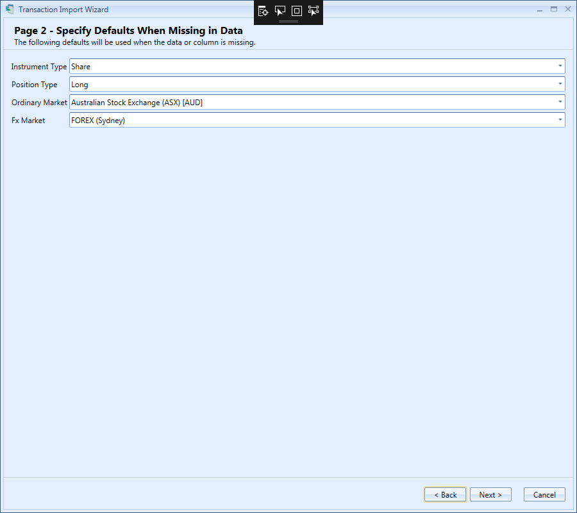Continue with the Next > button
577x513 pixels.
(x=490, y=494)
